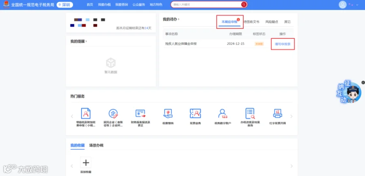Viewport: 365px width, 176px height.
Task: Open 红字发票开具 printer icon
Action: click(277, 114)
